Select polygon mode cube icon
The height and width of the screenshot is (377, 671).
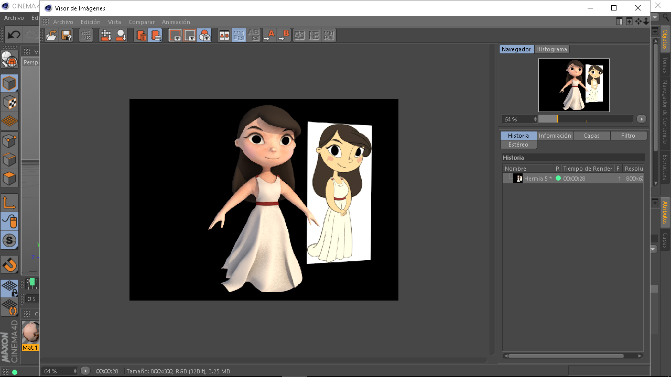click(x=9, y=179)
